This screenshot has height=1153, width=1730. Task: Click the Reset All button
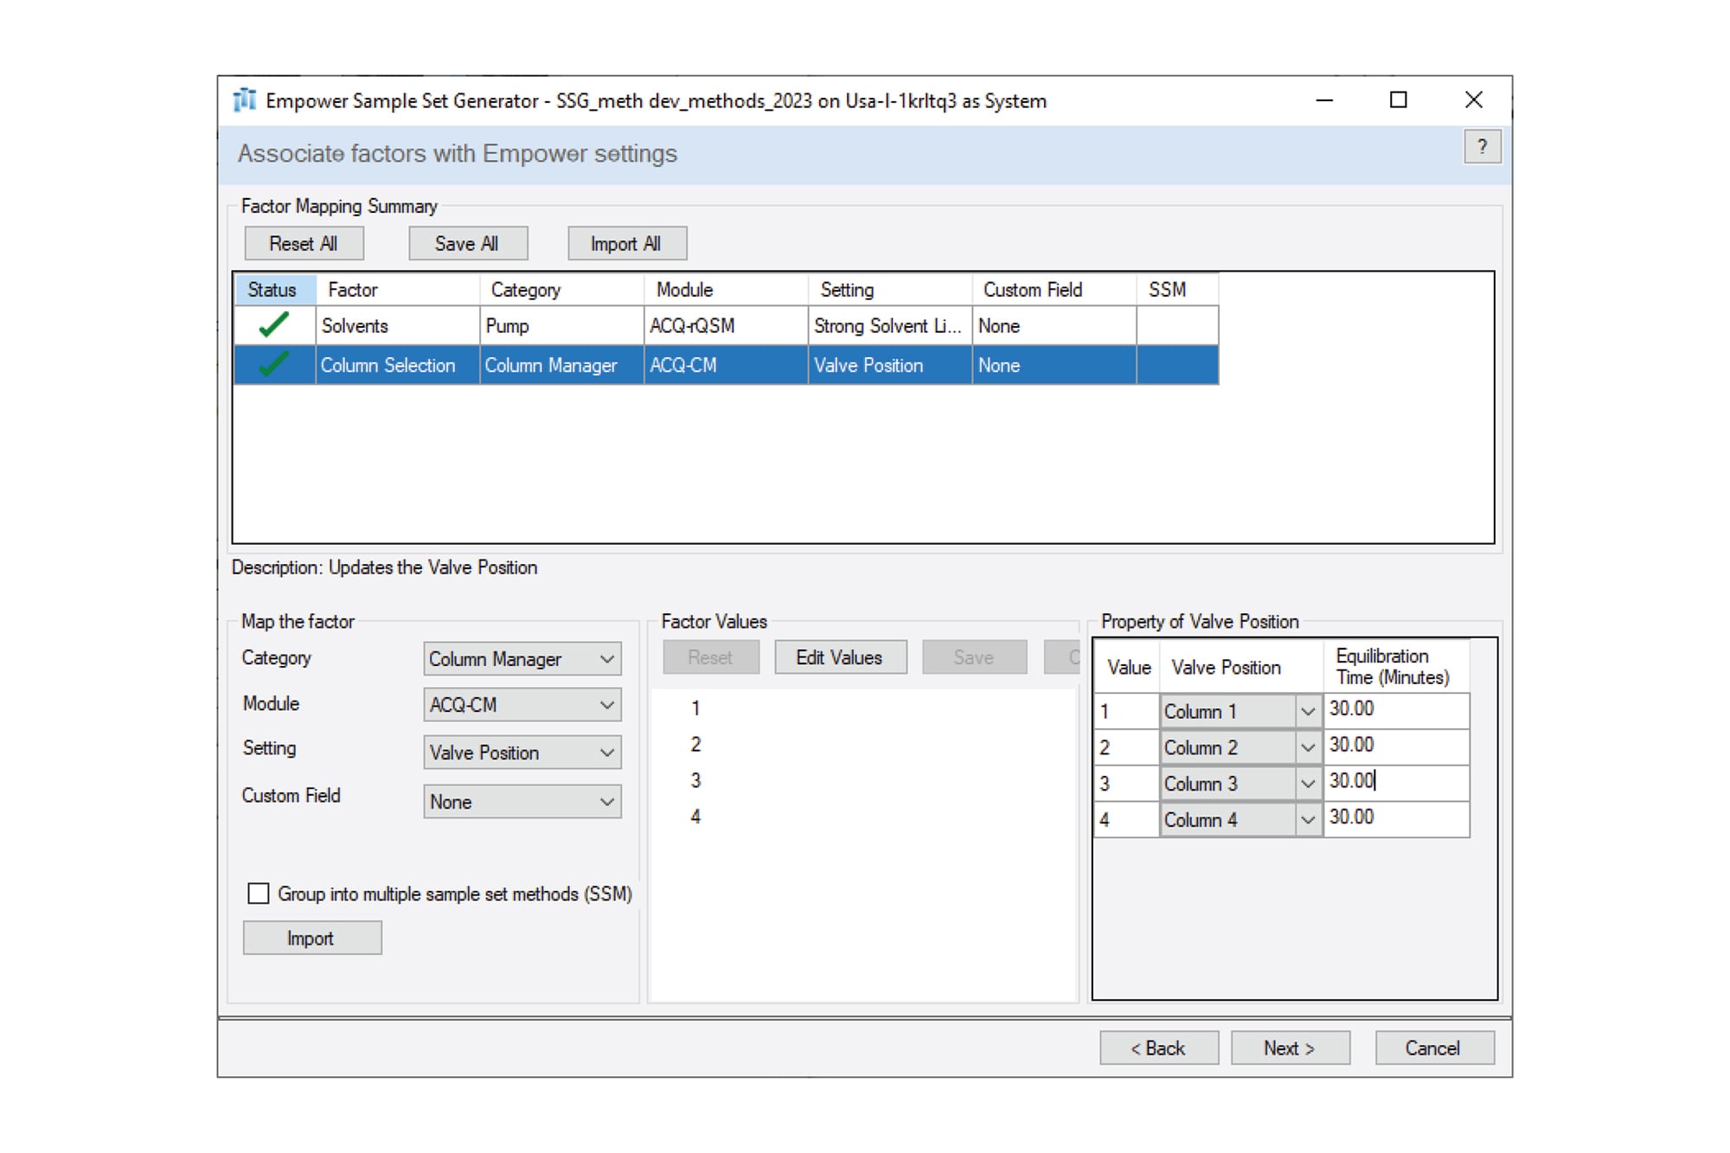click(304, 243)
